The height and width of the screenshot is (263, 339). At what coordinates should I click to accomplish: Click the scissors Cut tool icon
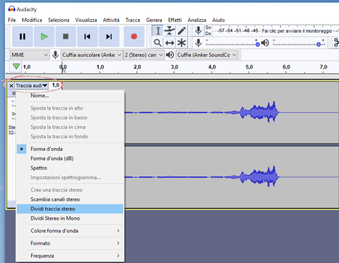coord(336,42)
